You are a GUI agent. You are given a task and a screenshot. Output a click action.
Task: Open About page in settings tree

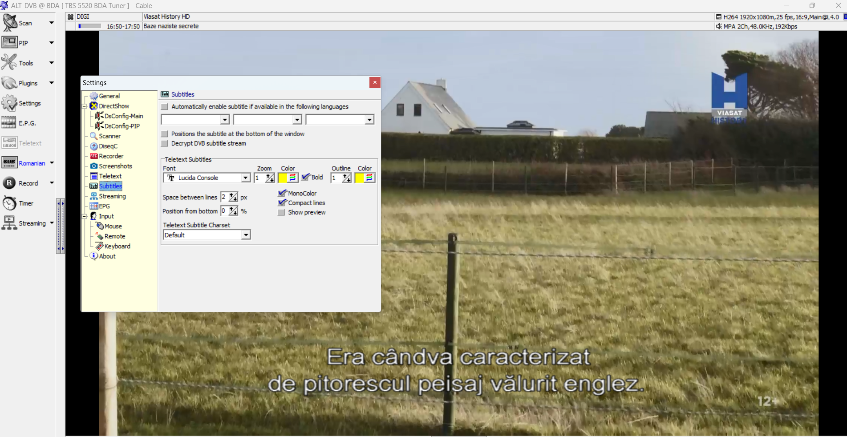point(107,256)
